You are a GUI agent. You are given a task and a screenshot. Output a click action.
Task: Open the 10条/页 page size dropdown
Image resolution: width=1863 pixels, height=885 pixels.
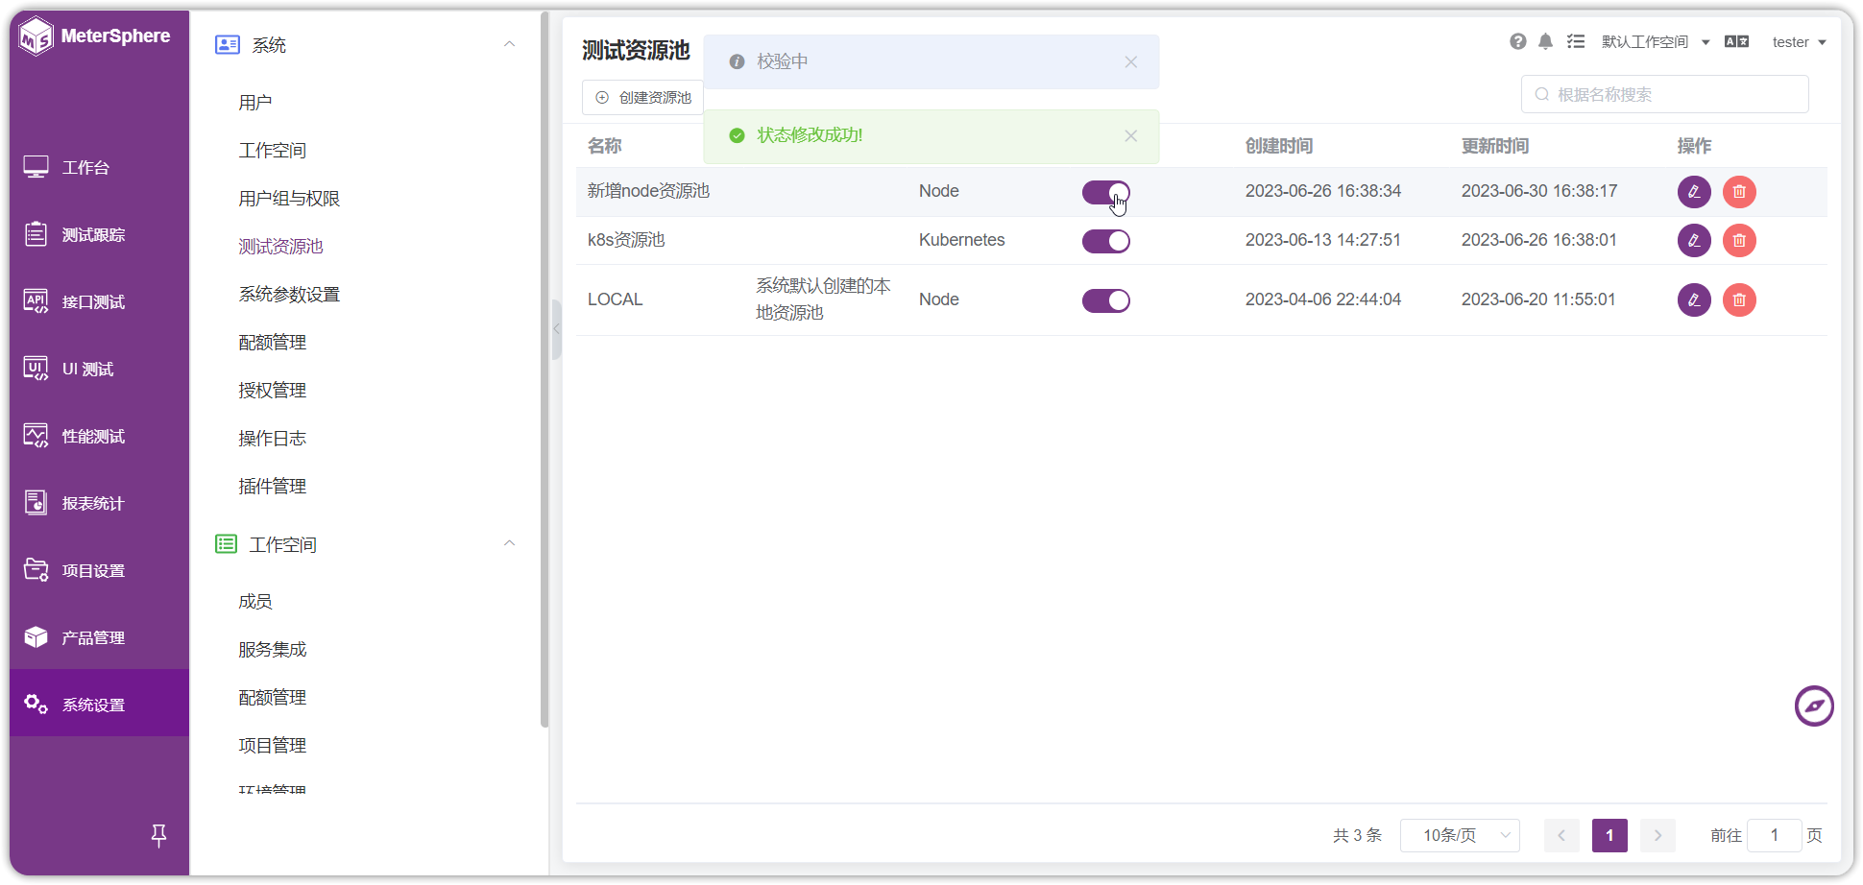tap(1460, 835)
